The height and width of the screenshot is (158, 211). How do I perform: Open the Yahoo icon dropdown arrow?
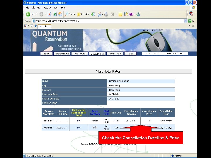[x=134, y=14]
